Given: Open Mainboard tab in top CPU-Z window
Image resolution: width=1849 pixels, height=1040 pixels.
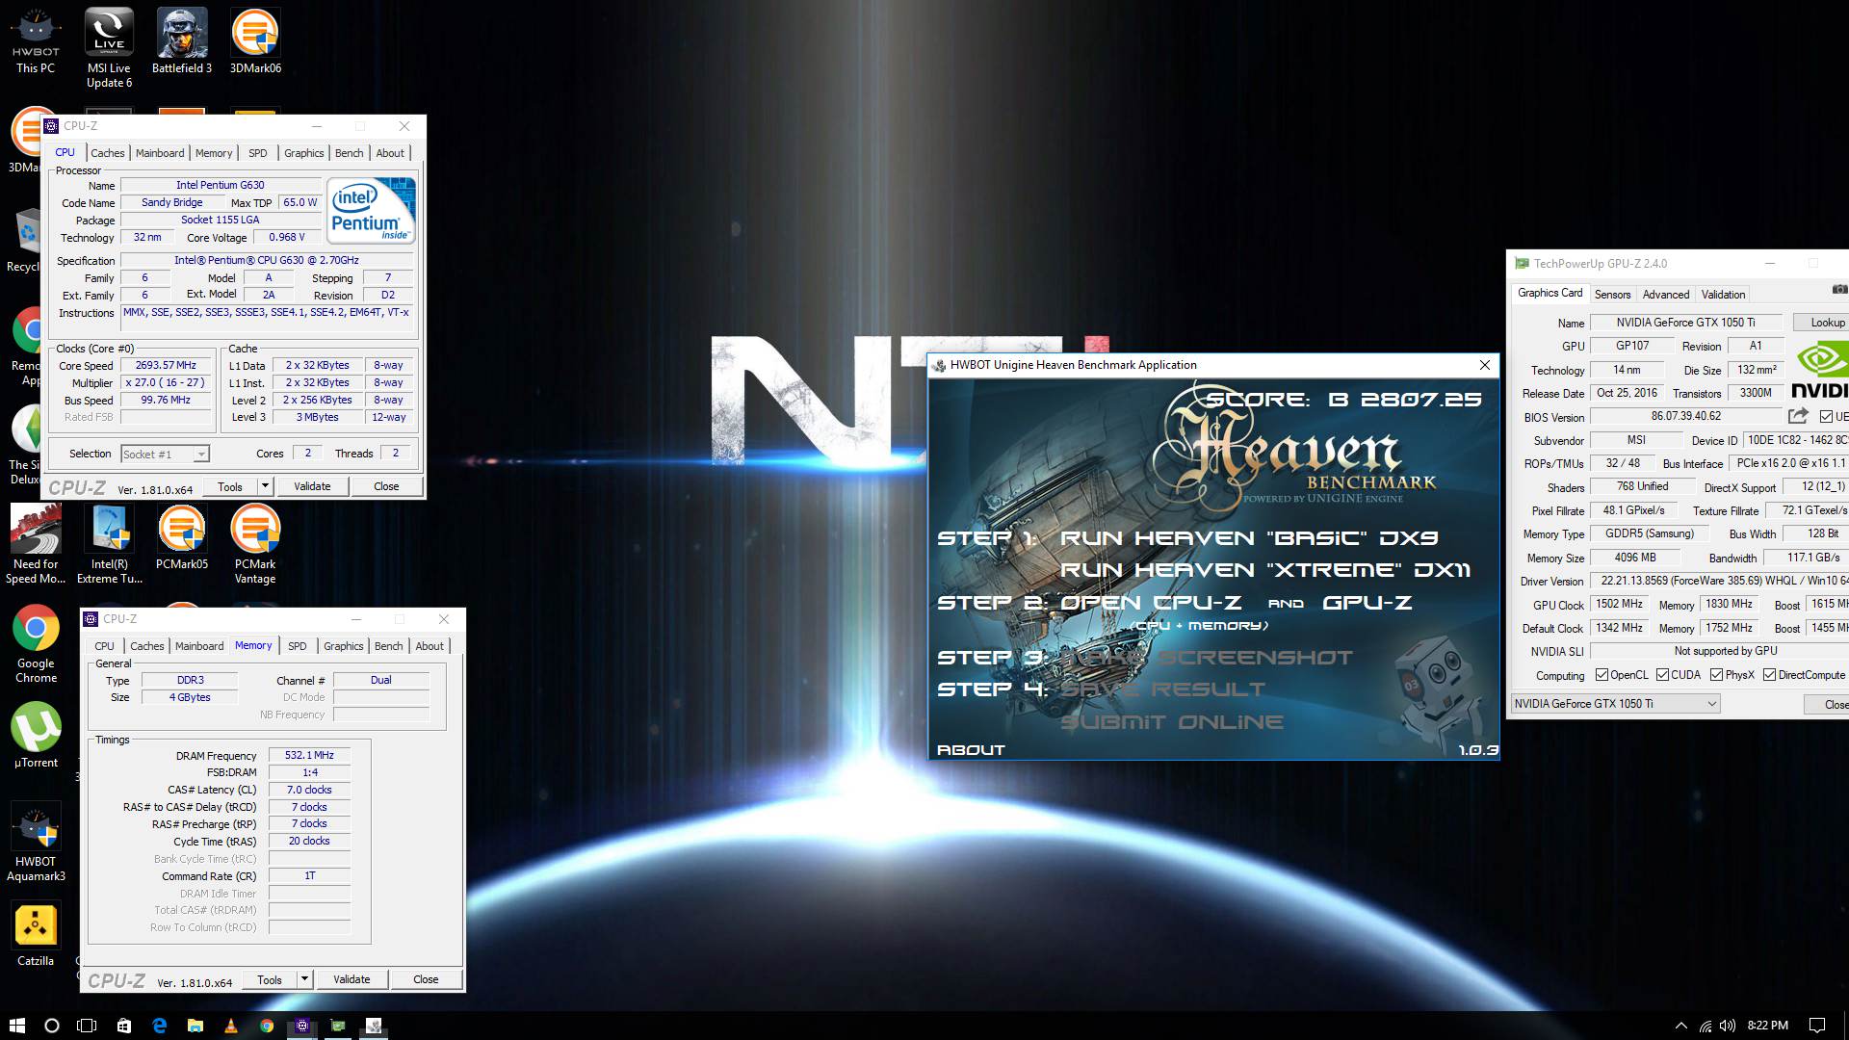Looking at the screenshot, I should click(160, 153).
